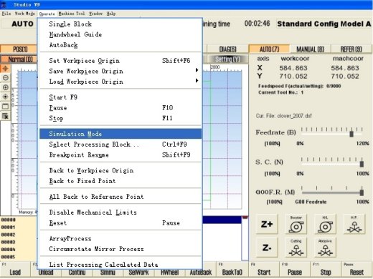Screen dimensions: 373x279
Task: Choose Set Workpiece Origin menu entry
Action: [x=121, y=61]
